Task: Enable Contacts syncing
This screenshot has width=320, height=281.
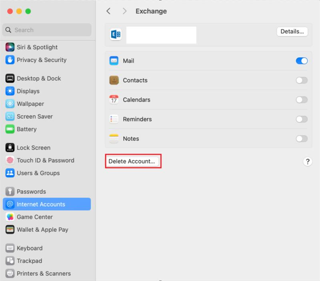Action: [x=301, y=80]
